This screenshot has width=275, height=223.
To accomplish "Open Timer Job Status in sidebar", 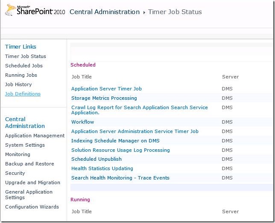I will point(26,56).
